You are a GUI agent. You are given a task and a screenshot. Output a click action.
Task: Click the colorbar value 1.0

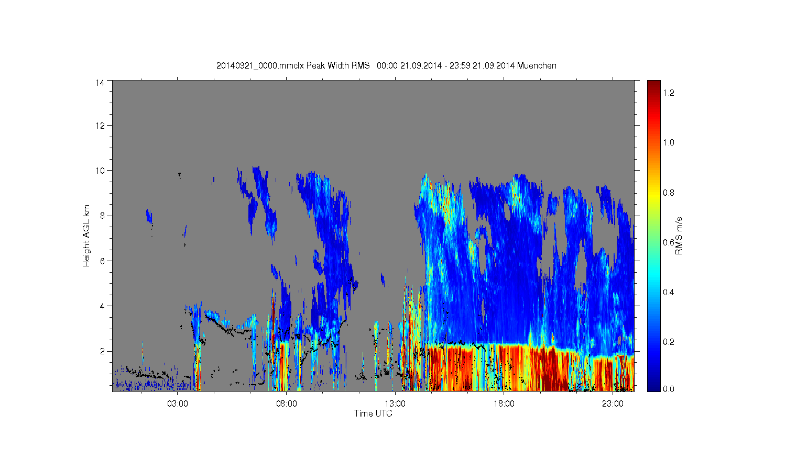pyautogui.click(x=669, y=143)
